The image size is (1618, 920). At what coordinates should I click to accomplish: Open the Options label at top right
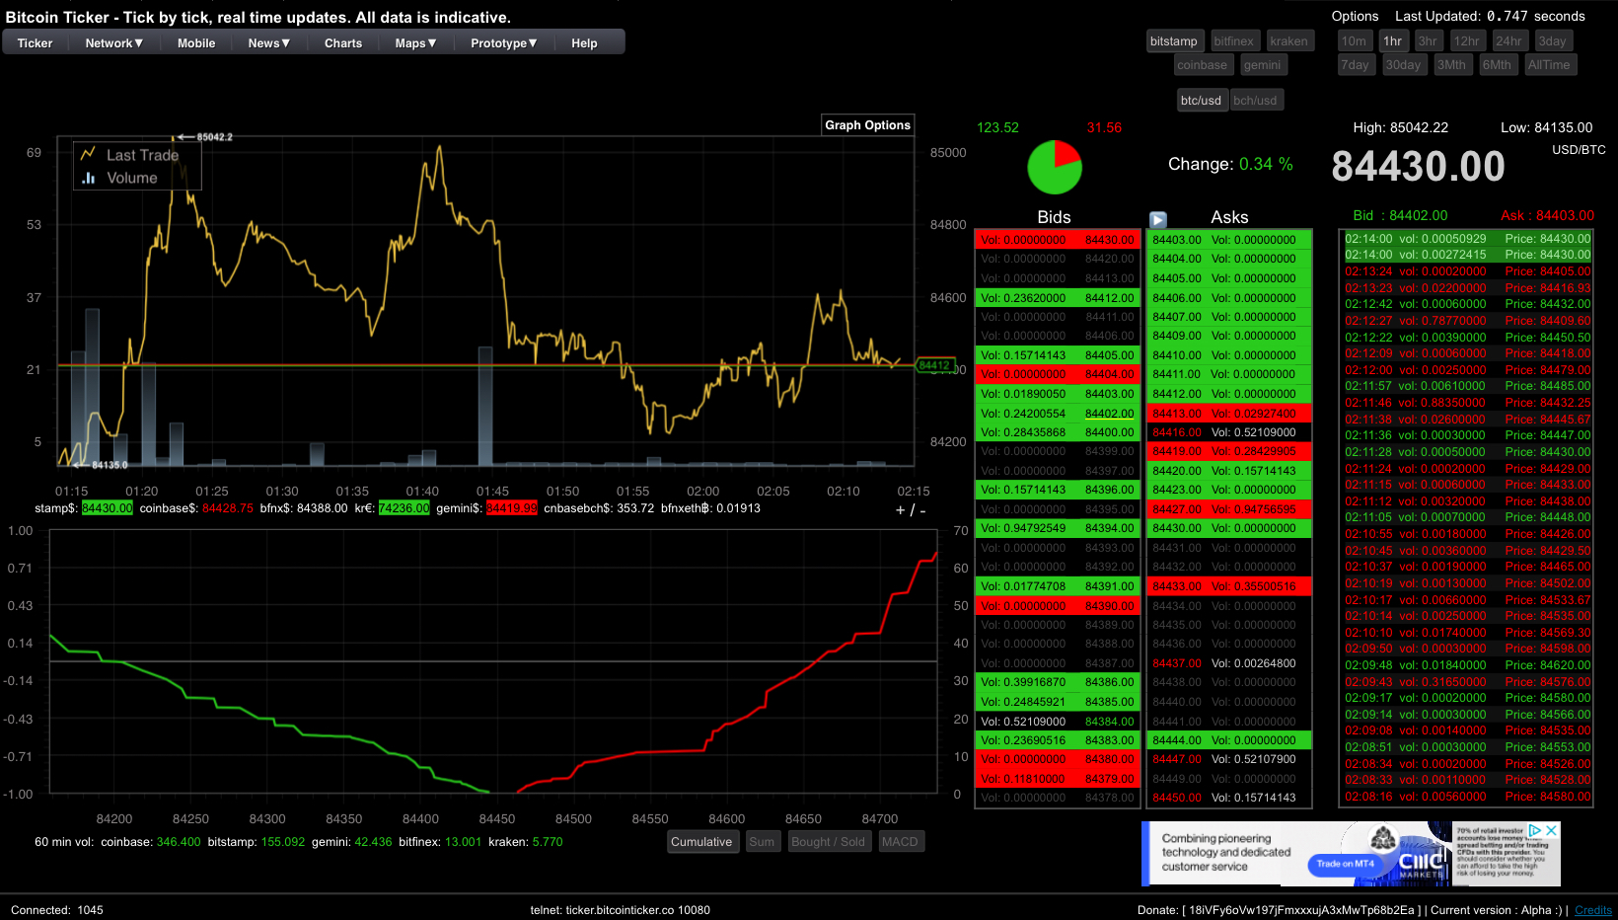[x=1355, y=17]
